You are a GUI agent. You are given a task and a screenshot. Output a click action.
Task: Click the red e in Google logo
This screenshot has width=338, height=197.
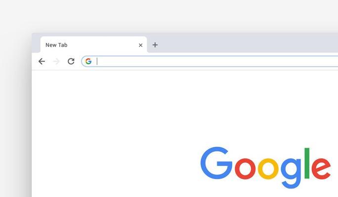click(x=321, y=168)
